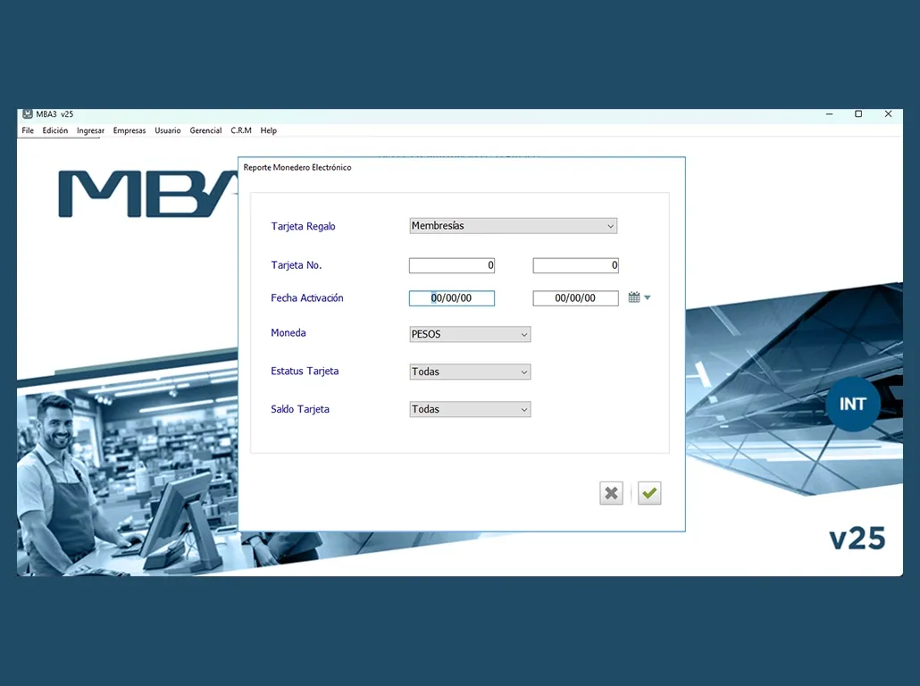920x686 pixels.
Task: Open the Gerencial menu
Action: [205, 130]
